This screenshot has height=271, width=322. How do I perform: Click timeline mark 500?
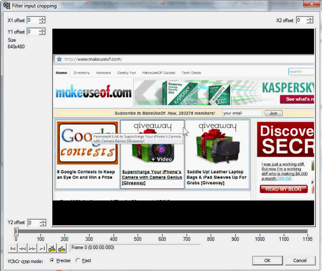(138, 239)
